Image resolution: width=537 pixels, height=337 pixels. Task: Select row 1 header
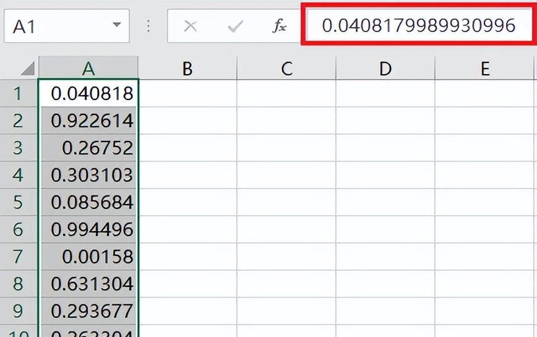[x=18, y=93]
